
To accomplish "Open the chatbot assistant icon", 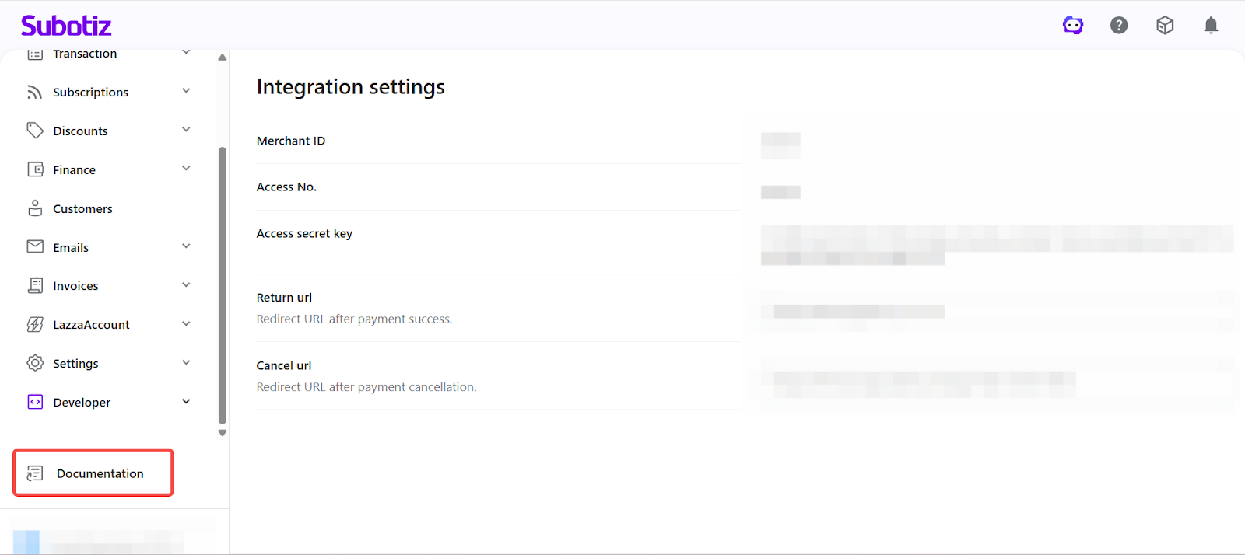I will pyautogui.click(x=1073, y=26).
